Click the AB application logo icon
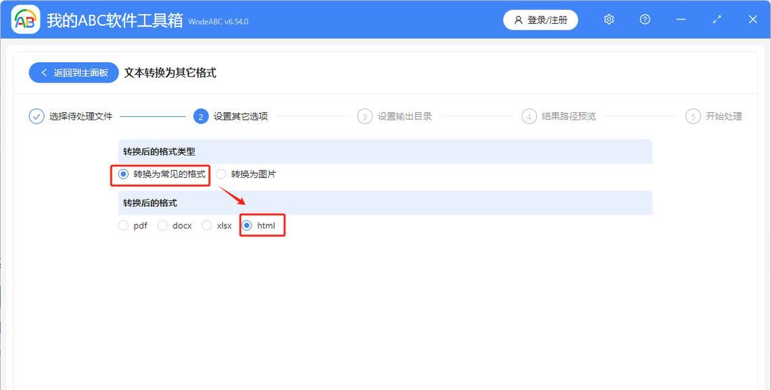This screenshot has width=771, height=390. [x=26, y=19]
